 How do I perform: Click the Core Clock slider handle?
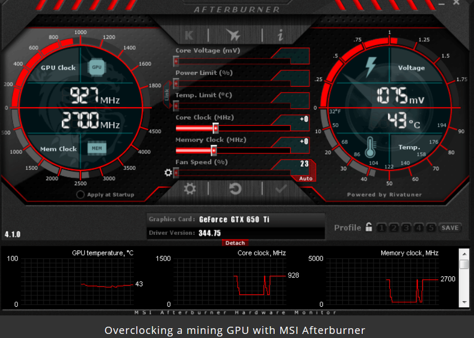[x=216, y=128]
